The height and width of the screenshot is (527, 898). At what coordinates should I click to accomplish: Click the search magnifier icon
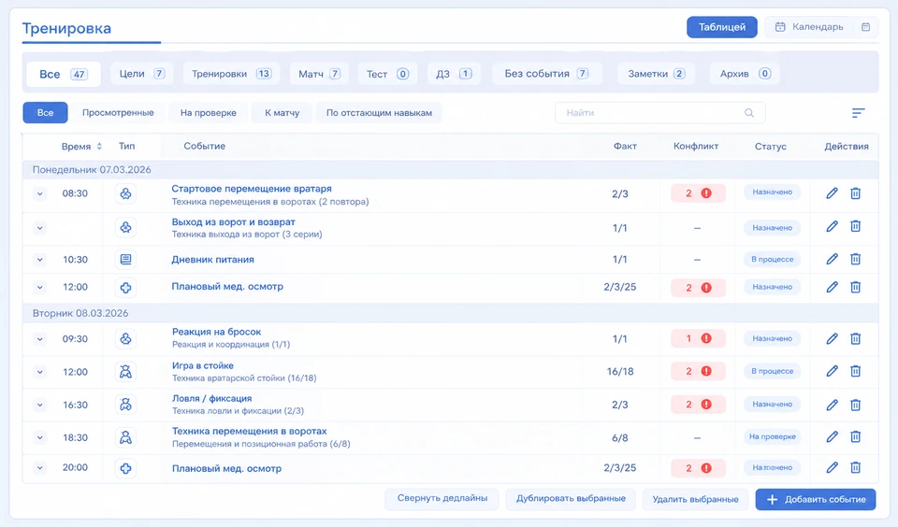(749, 113)
